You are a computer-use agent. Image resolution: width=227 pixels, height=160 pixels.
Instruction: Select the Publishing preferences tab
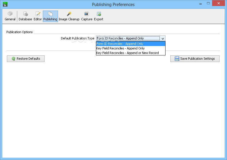pyautogui.click(x=50, y=16)
